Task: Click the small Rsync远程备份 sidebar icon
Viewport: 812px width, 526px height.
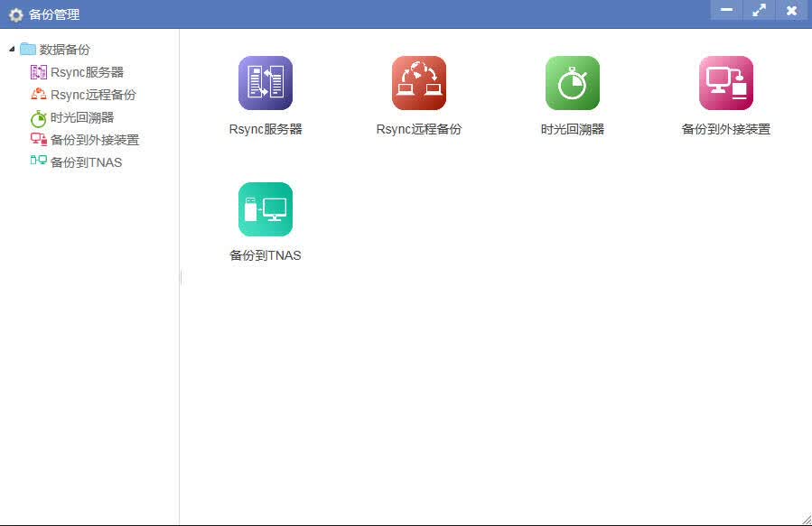Action: [38, 94]
